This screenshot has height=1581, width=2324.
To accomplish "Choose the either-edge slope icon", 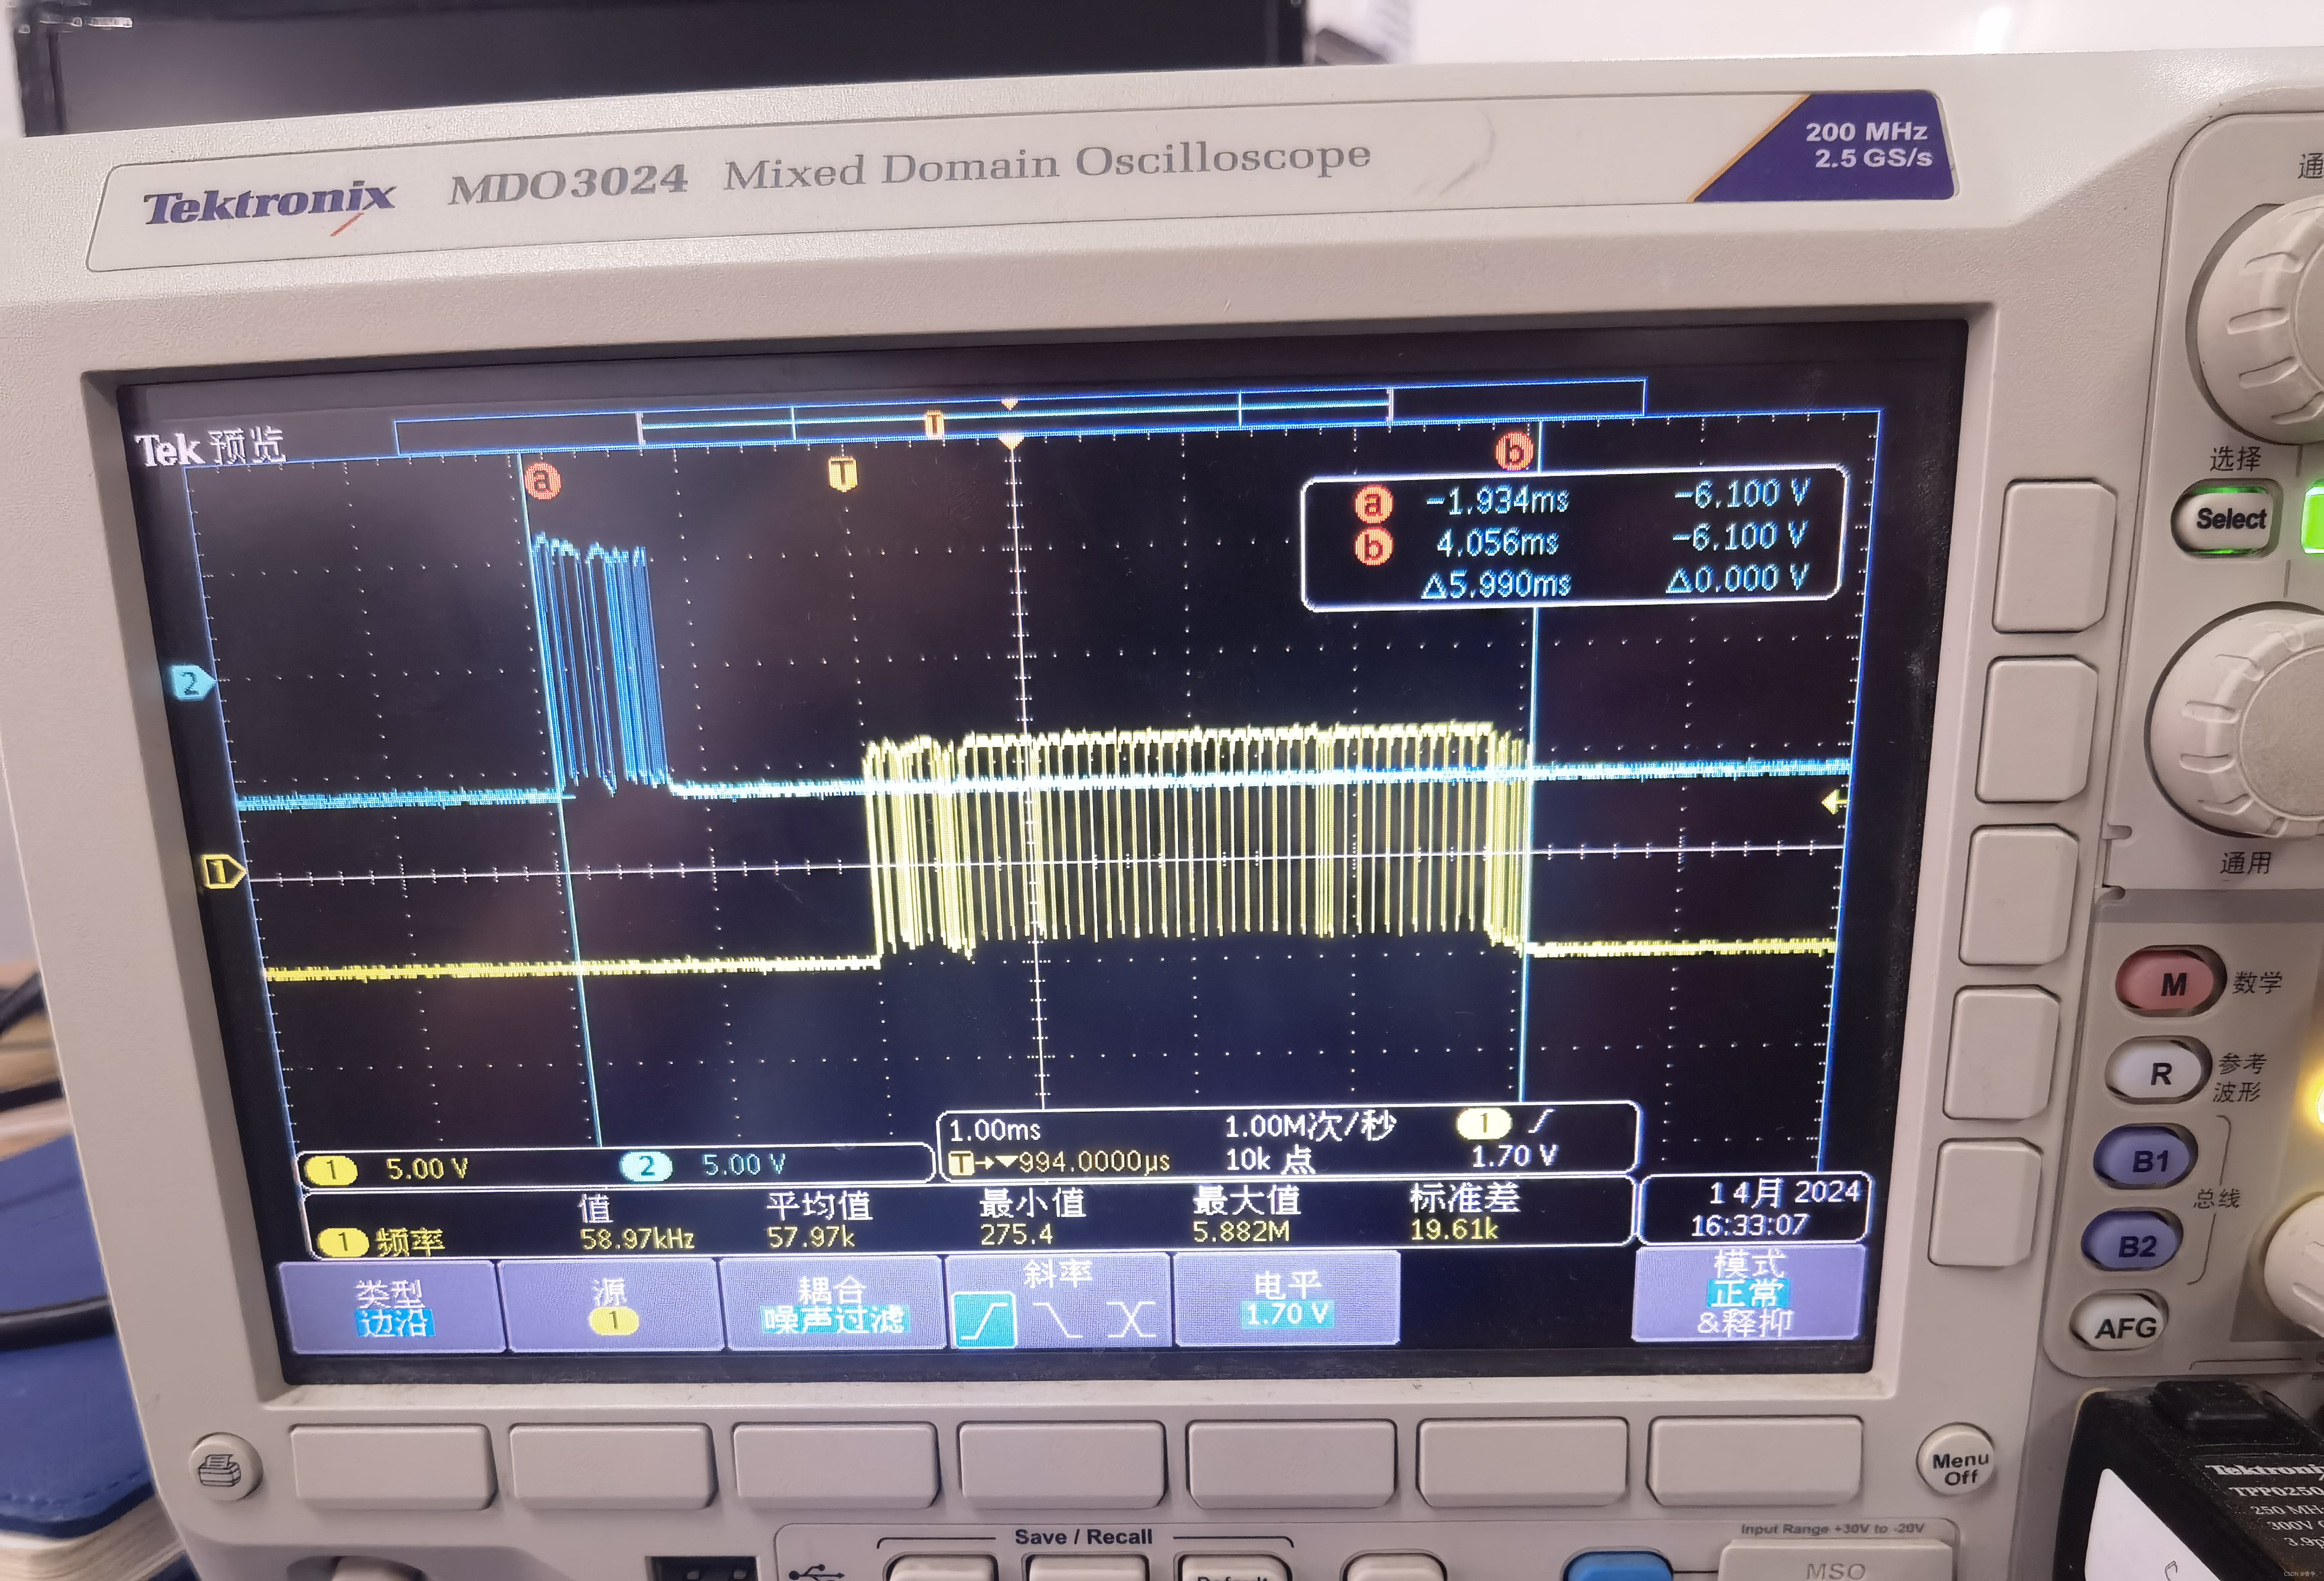I will [x=1131, y=1319].
